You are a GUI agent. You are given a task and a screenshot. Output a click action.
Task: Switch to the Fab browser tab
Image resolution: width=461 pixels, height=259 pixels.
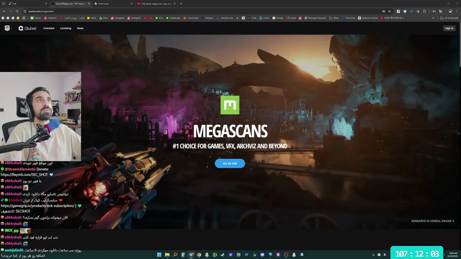tap(27, 4)
